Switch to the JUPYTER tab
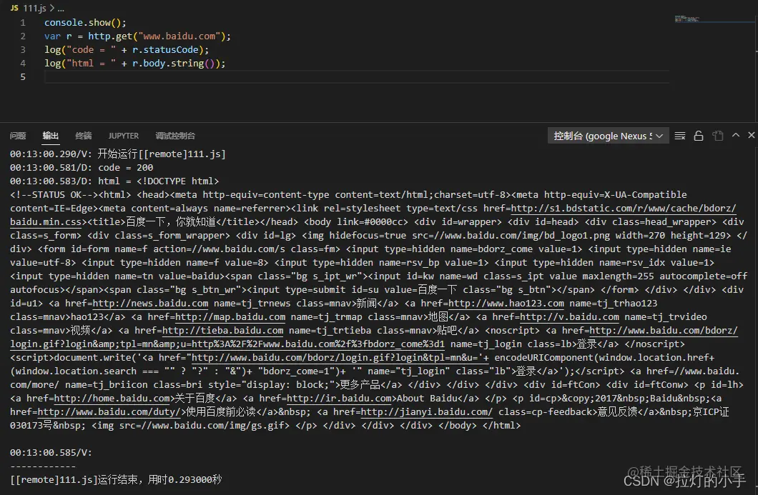The width and height of the screenshot is (758, 495). click(x=123, y=136)
